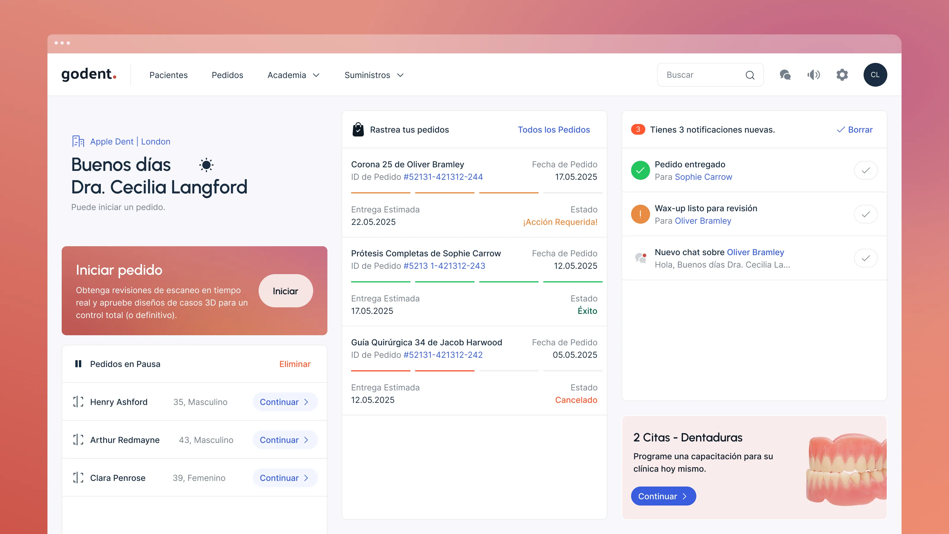949x534 pixels.
Task: Click the search magnifier icon
Action: tap(750, 75)
